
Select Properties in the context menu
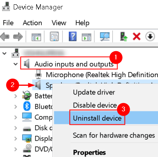(89, 152)
